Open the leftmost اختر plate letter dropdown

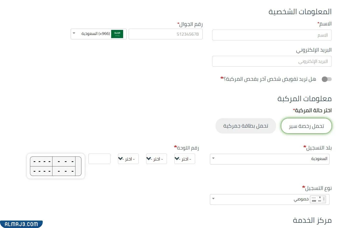click(128, 159)
